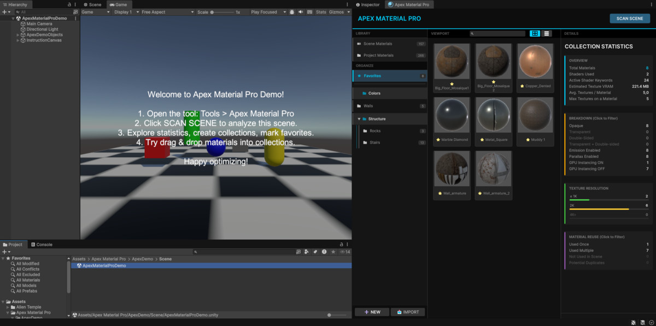The height and width of the screenshot is (326, 656).
Task: Open the Game view mode dropdown
Action: 95,12
